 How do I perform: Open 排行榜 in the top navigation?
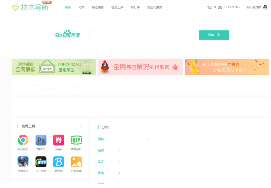pyautogui.click(x=135, y=7)
